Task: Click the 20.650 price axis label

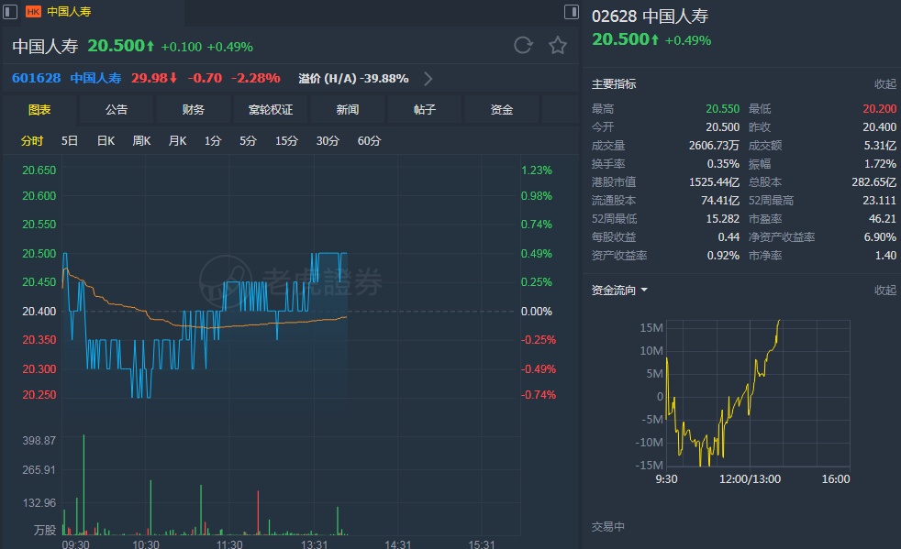Action: (39, 170)
